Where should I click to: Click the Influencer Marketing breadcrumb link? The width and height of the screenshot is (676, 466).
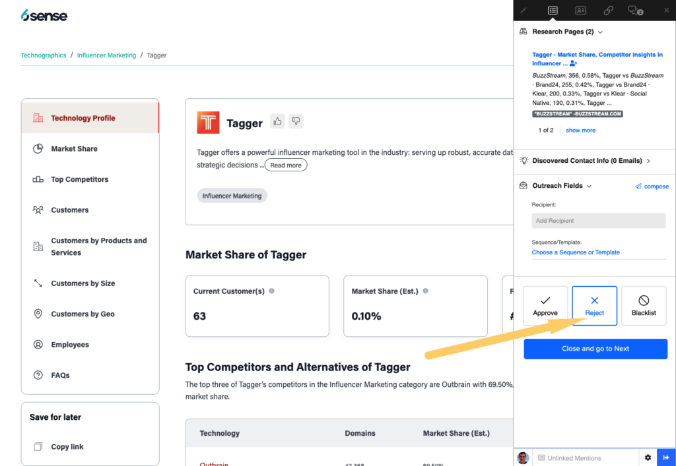click(x=106, y=55)
